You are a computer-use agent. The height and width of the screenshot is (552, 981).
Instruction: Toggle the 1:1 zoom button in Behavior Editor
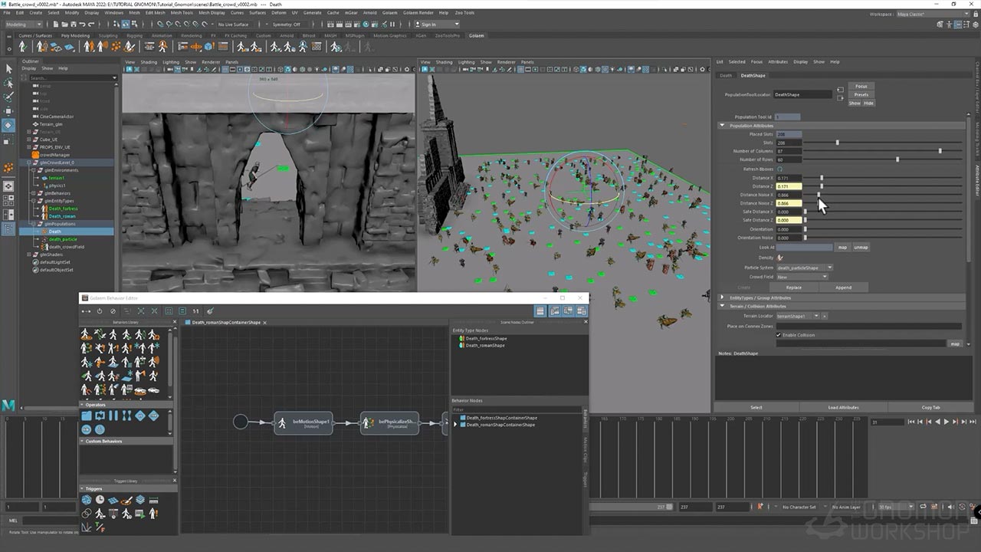pos(196,311)
